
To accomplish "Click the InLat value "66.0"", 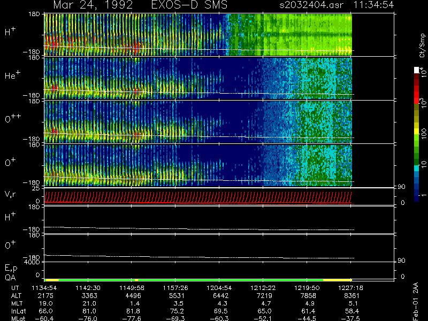I will pyautogui.click(x=45, y=311).
